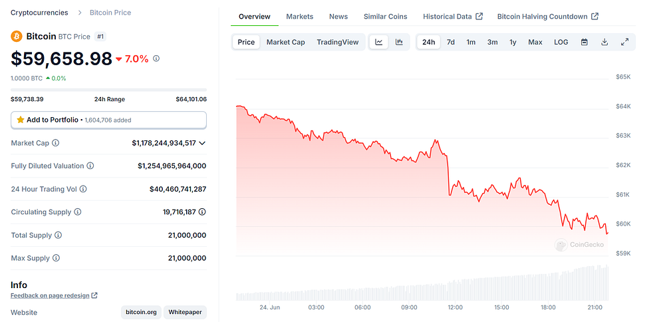Click the orange Bitcoin logo icon
Image resolution: width=665 pixels, height=322 pixels.
tap(16, 37)
